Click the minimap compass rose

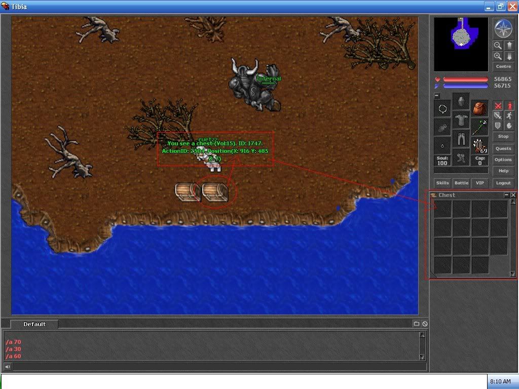tap(503, 28)
